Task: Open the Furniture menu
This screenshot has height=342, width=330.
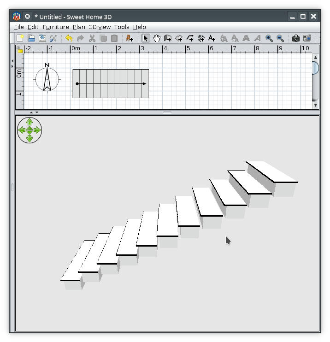Action: click(x=56, y=27)
